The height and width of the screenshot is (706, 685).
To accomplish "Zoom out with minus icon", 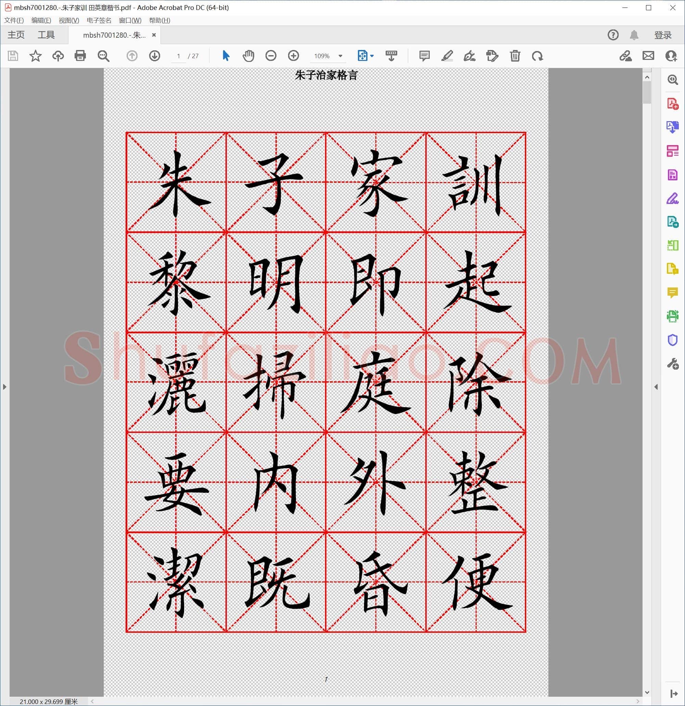I will [271, 56].
